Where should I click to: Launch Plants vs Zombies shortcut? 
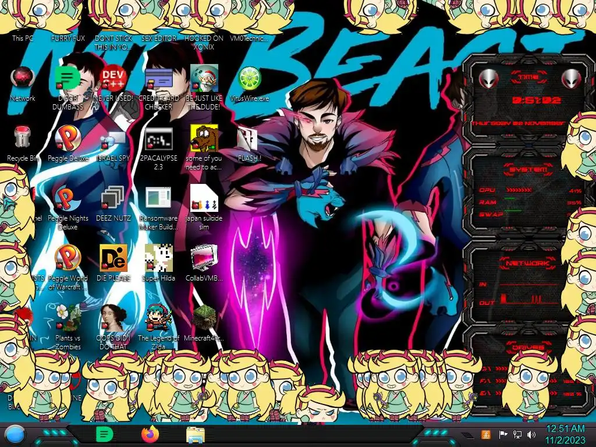point(68,318)
